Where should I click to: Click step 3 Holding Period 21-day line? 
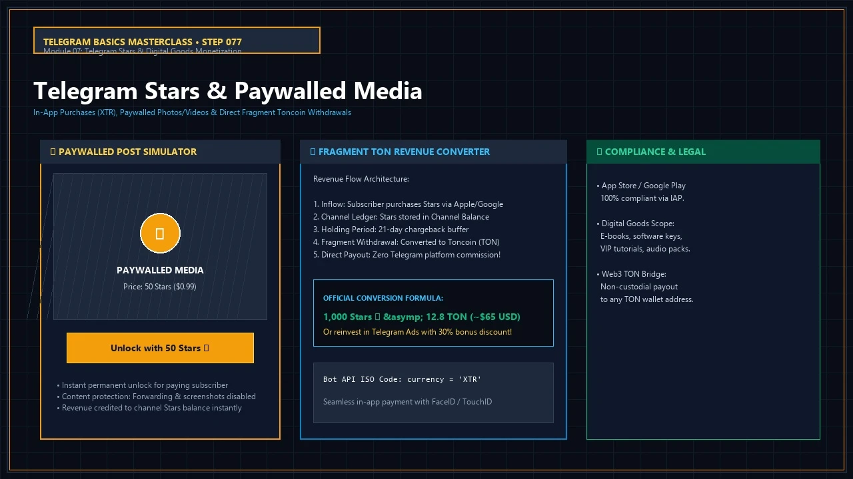click(391, 230)
